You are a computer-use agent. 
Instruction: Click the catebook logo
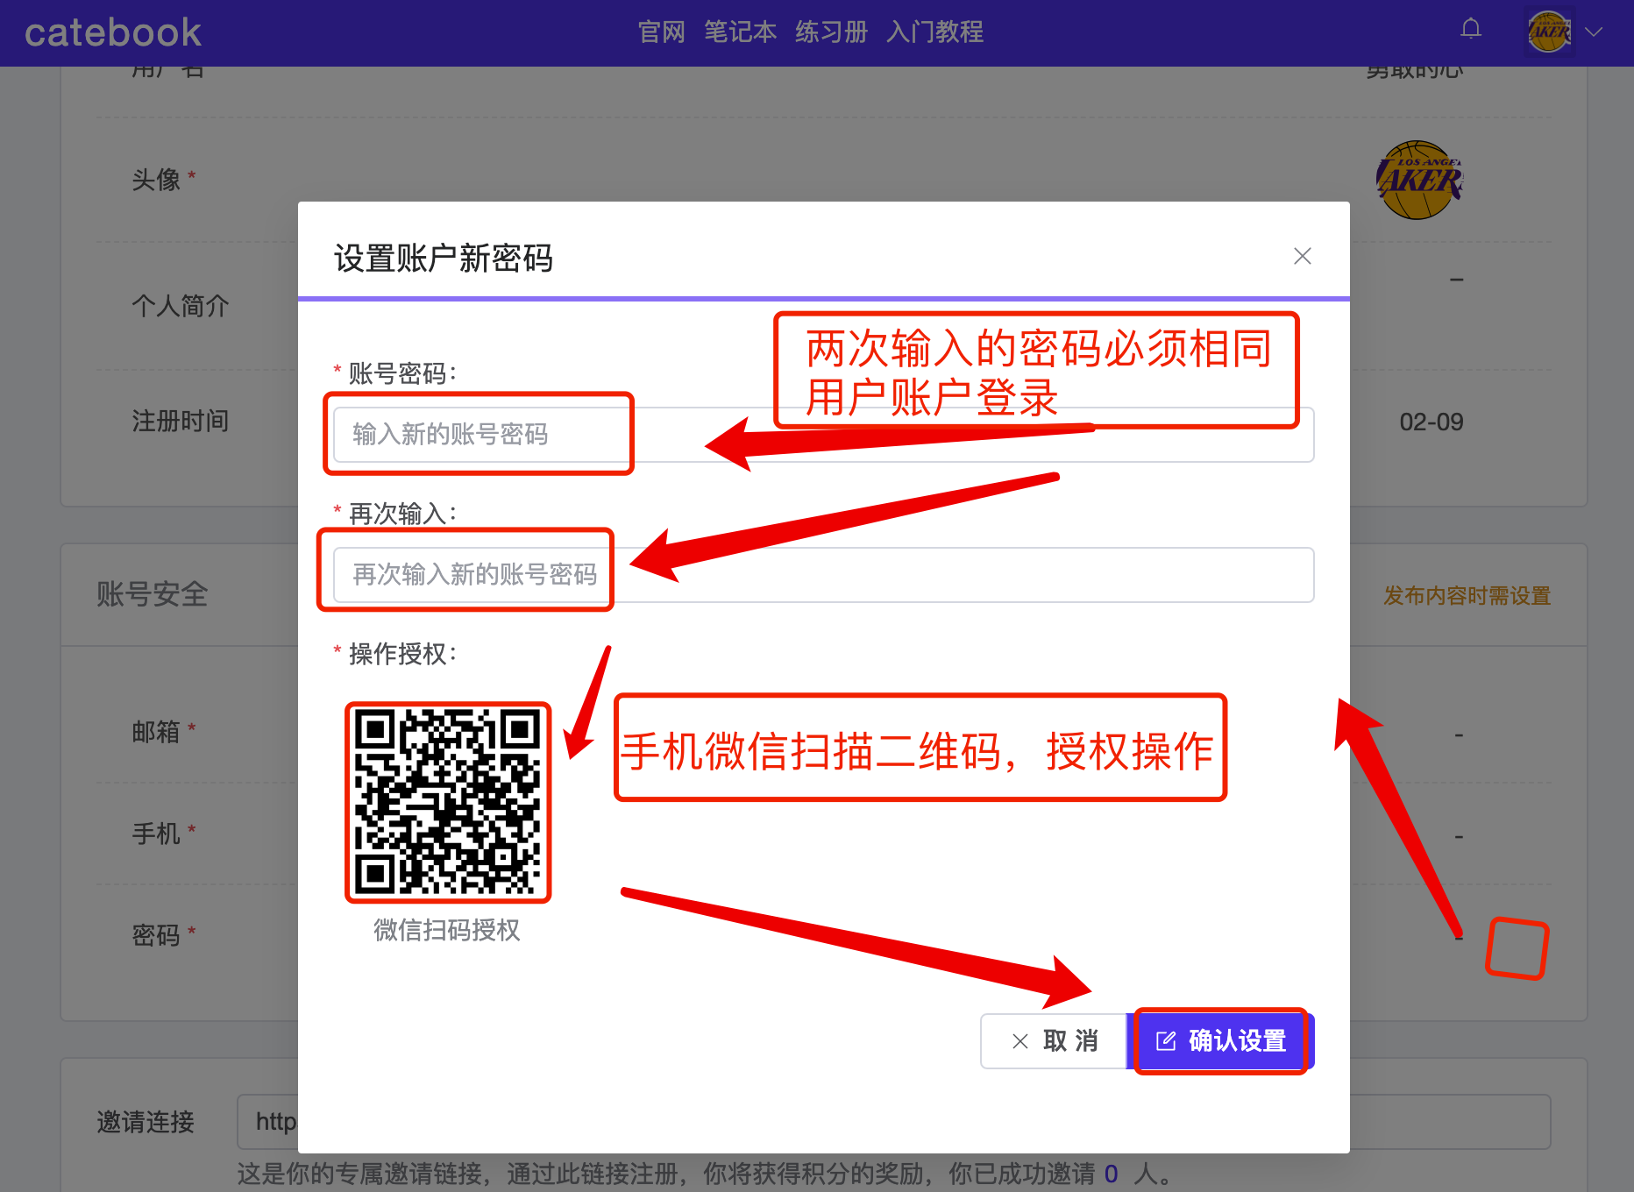[113, 32]
